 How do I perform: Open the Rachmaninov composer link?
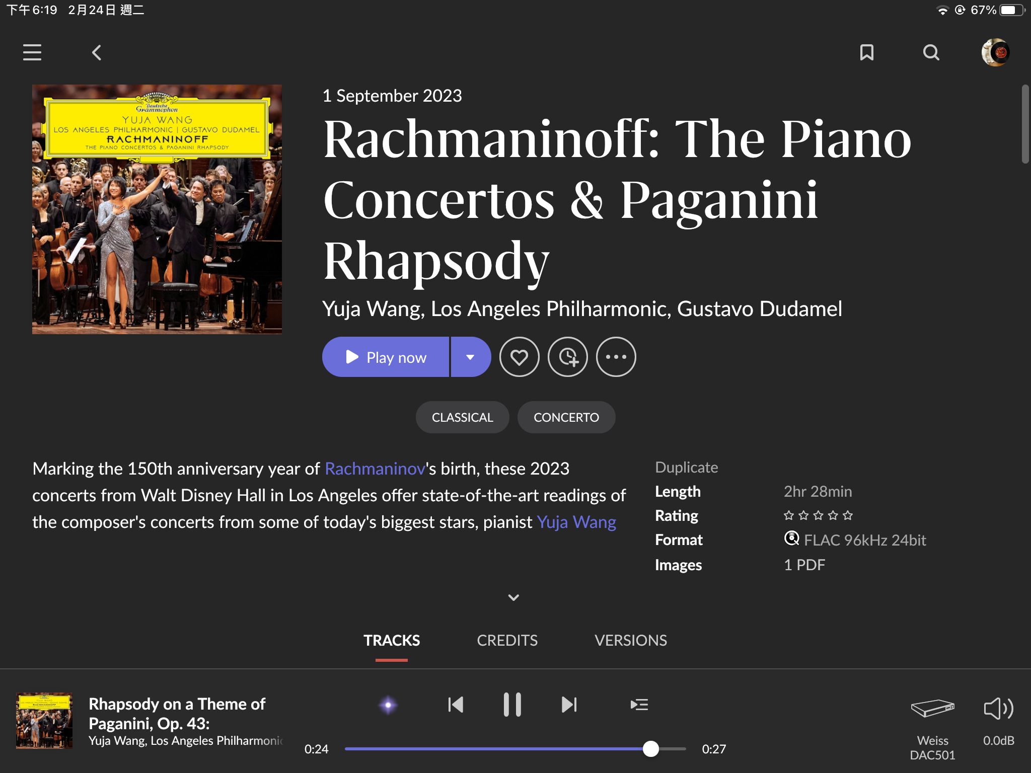[x=375, y=469]
